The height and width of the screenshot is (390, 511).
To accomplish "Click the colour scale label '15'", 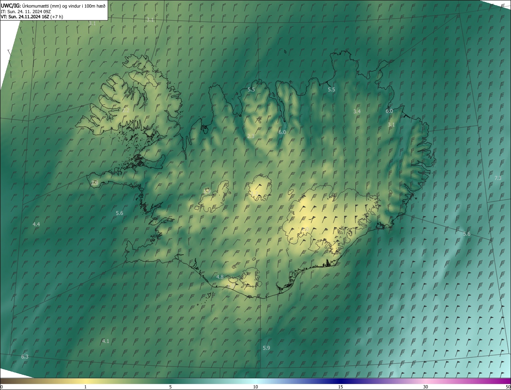I will pyautogui.click(x=341, y=387).
